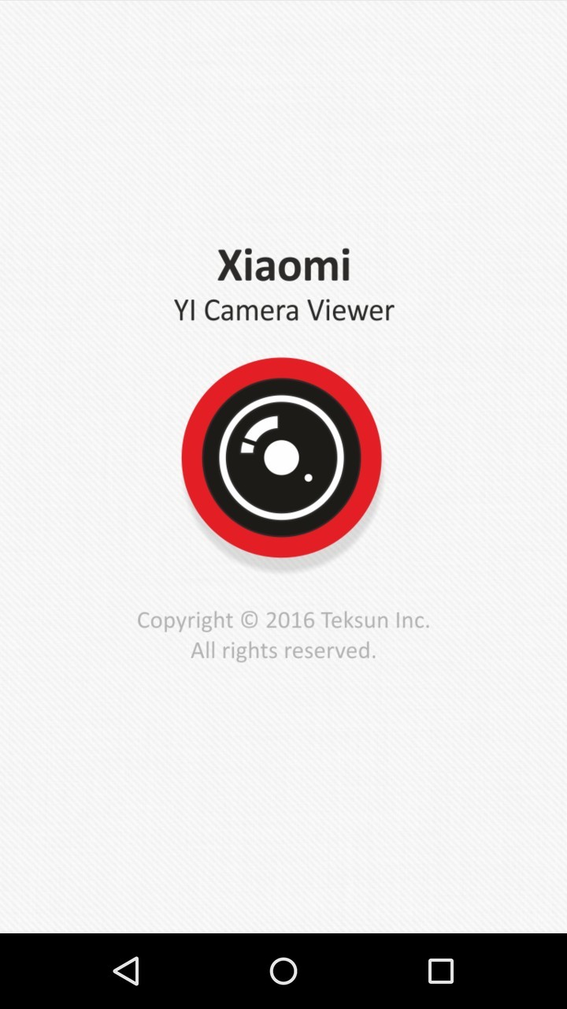This screenshot has height=1009, width=567.
Task: Tap the red camera lens logo
Action: pyautogui.click(x=282, y=458)
